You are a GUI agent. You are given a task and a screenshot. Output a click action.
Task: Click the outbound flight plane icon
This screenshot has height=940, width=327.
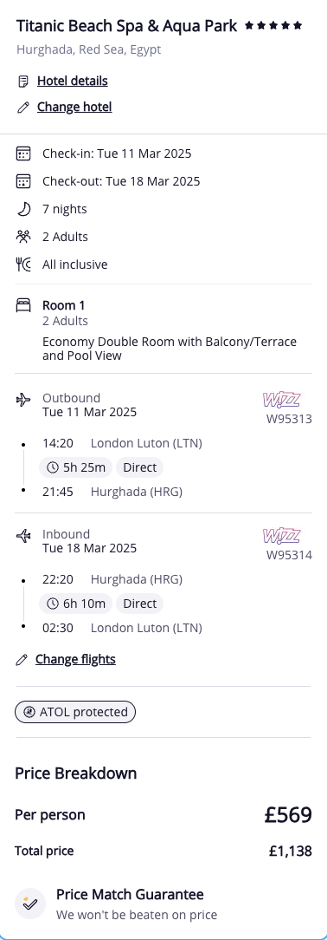22,399
